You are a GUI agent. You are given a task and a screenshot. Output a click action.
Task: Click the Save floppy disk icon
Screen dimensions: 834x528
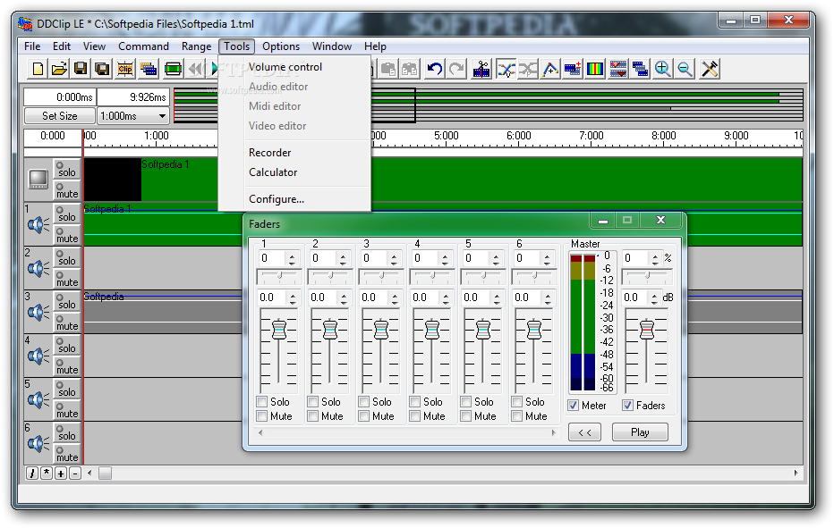(81, 69)
